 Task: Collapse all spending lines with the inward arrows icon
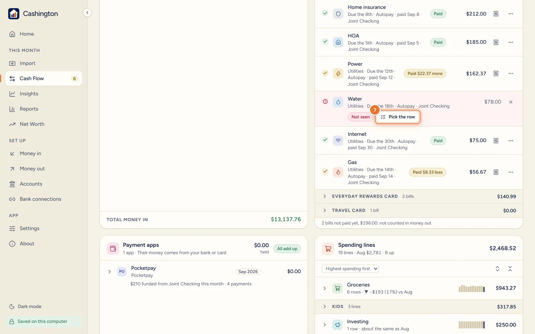[510, 269]
